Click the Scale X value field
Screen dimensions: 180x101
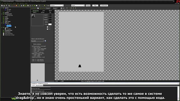point(50,15)
